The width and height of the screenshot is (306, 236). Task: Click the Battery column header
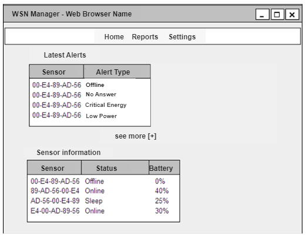[164, 168]
